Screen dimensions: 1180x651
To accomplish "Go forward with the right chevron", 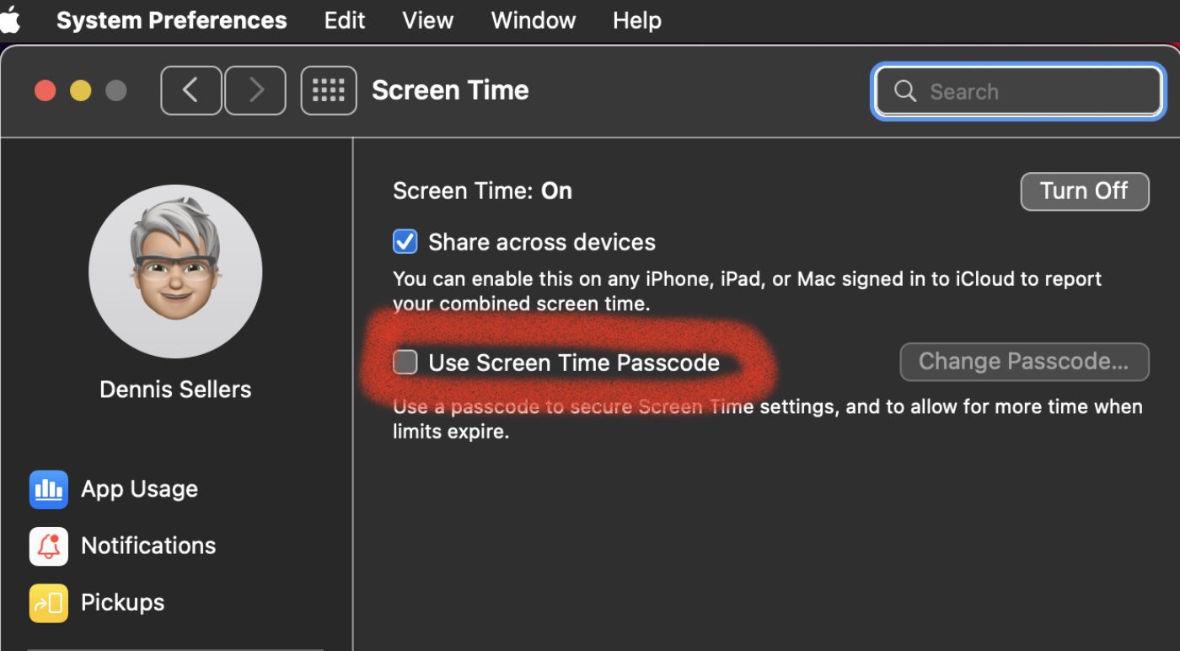I will coord(255,90).
